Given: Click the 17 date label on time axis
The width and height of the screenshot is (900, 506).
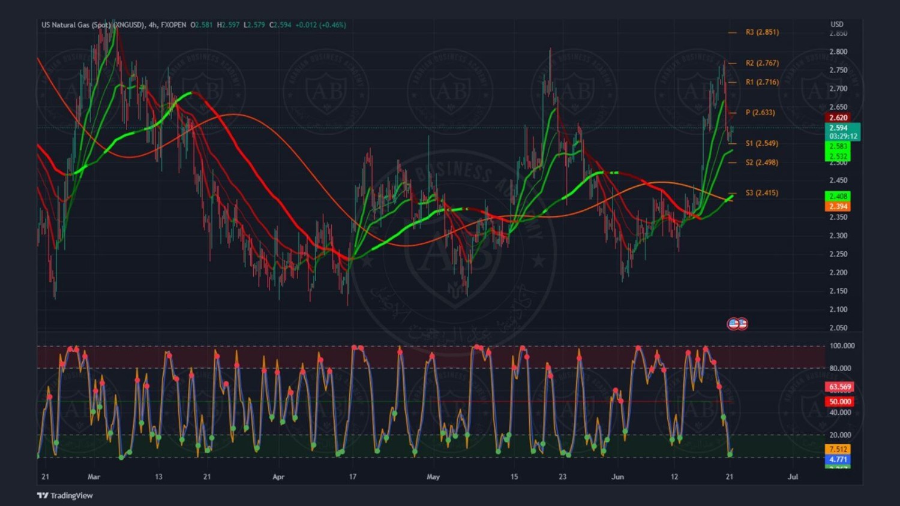Looking at the screenshot, I should pyautogui.click(x=353, y=477).
